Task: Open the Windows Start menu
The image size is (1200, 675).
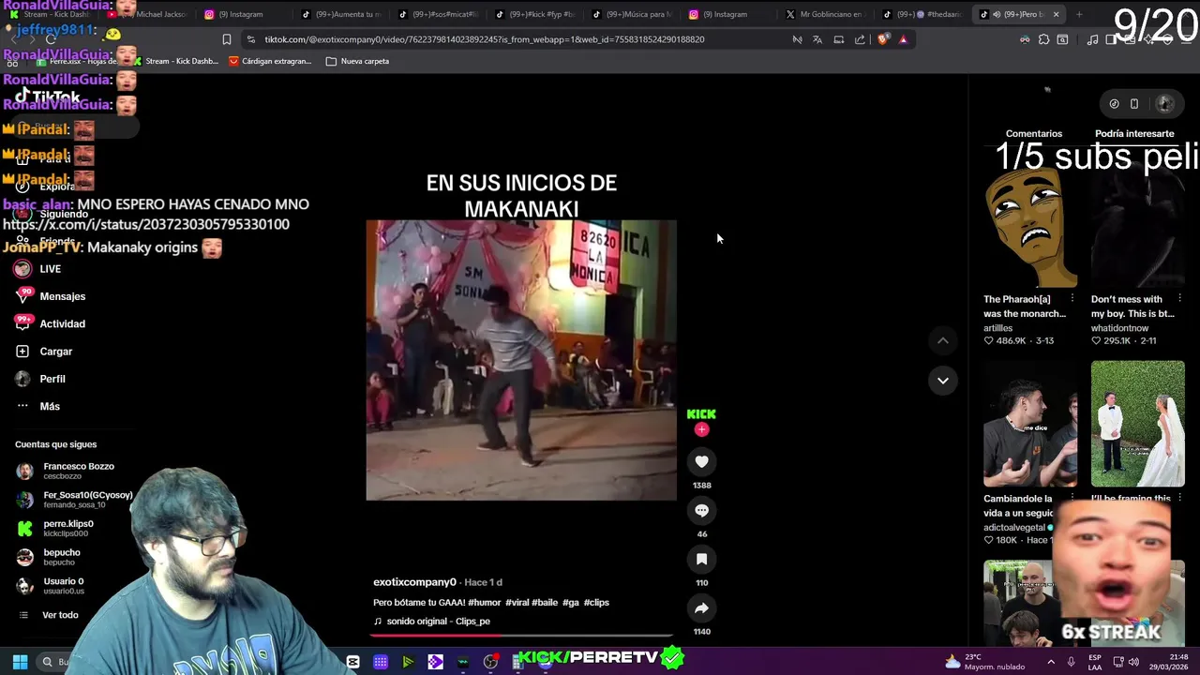Action: click(x=20, y=662)
